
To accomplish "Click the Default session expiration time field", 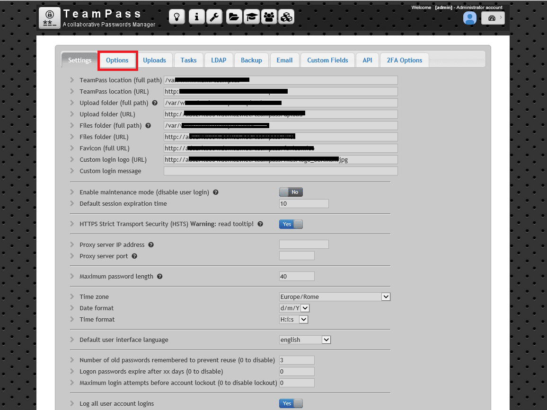I will coord(304,204).
